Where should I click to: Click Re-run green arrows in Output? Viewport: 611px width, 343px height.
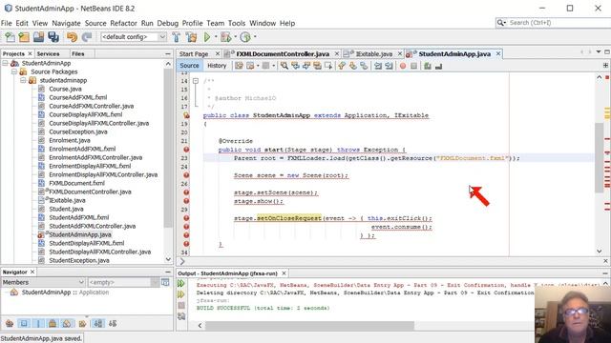[181, 284]
